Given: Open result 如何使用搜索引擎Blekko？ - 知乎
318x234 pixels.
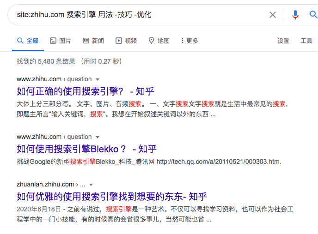Looking at the screenshot, I should 86,149.
